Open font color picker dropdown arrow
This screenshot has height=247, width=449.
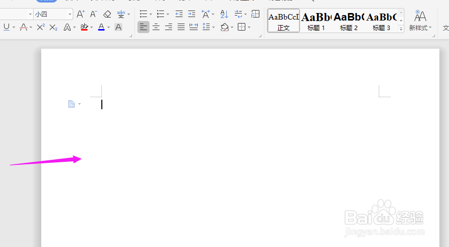coord(108,28)
